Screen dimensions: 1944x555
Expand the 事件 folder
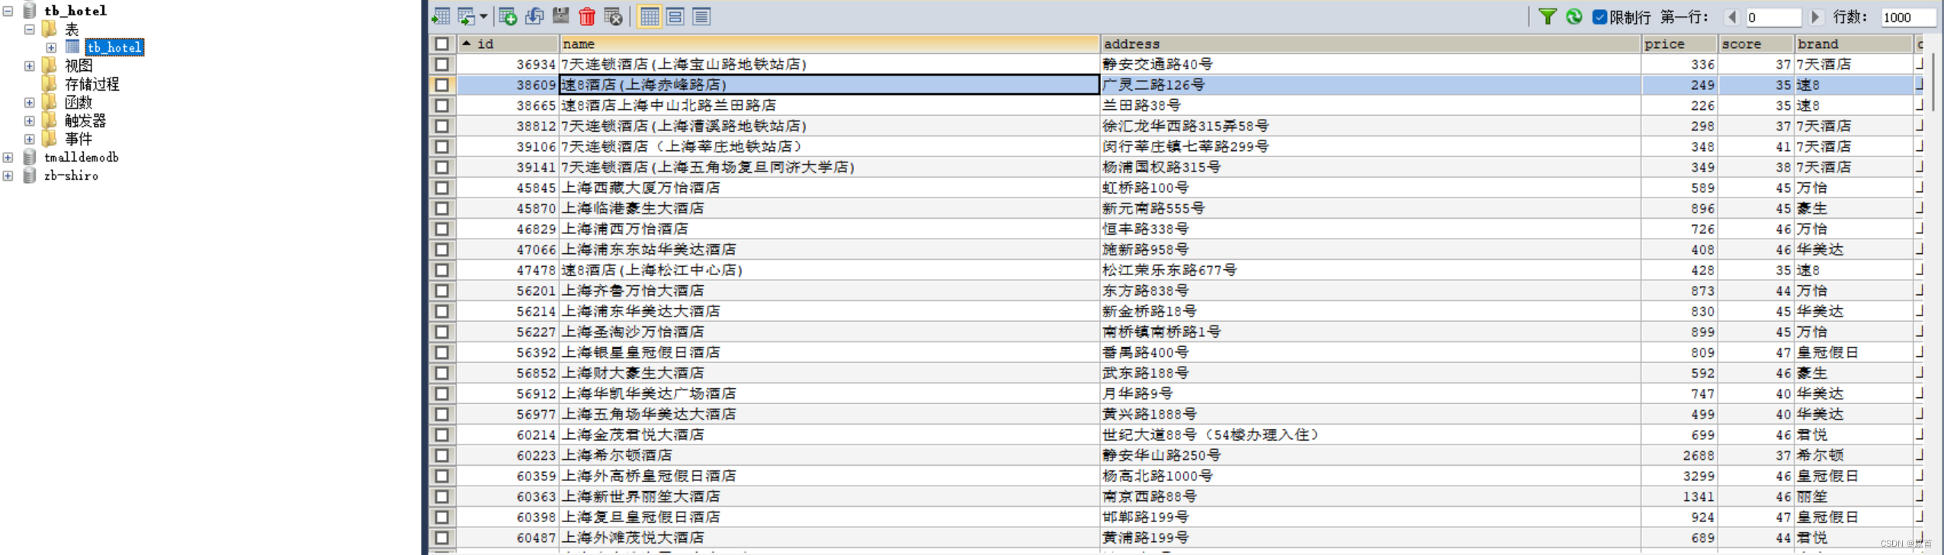point(30,139)
